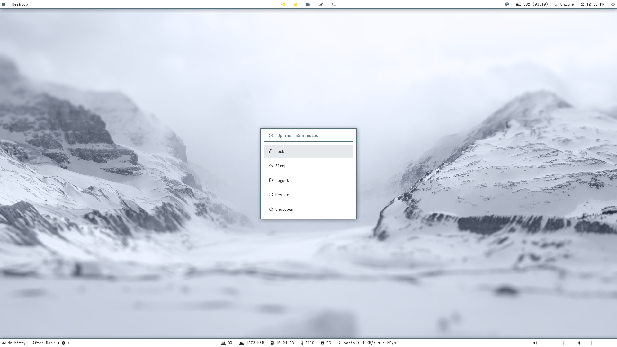
Task: Launch the text editor pencil icon
Action: coord(321,4)
